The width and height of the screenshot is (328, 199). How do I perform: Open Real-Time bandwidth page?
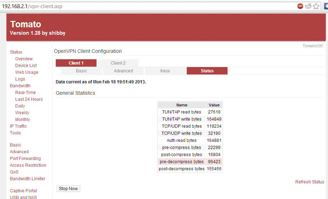click(x=25, y=92)
